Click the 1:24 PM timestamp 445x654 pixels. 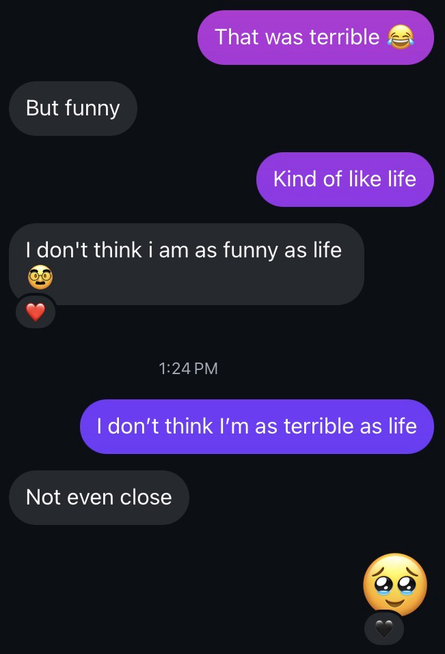tap(188, 369)
